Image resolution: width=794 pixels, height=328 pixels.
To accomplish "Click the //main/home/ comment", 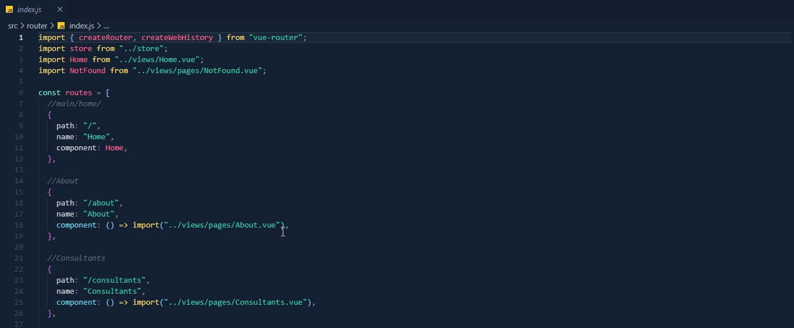I will click(74, 103).
